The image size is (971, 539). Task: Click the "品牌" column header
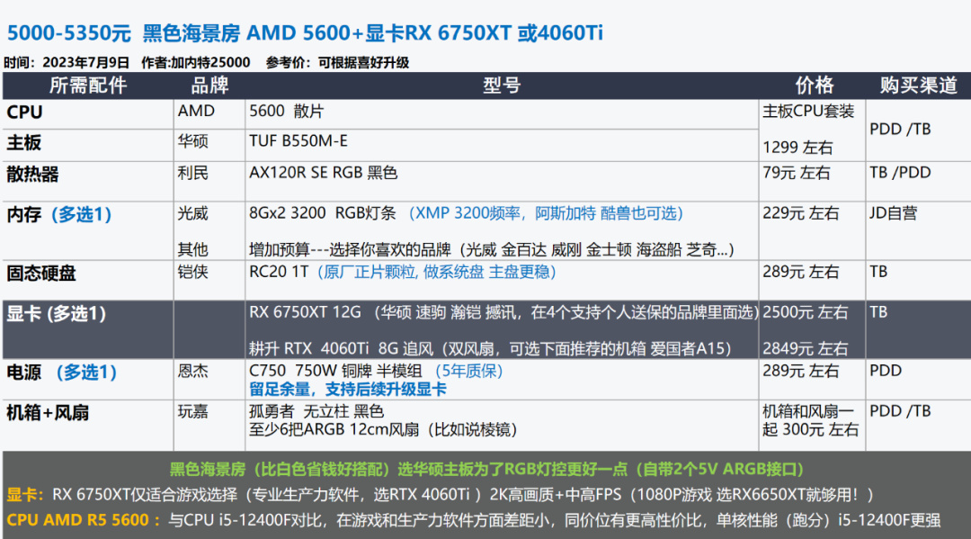click(209, 85)
